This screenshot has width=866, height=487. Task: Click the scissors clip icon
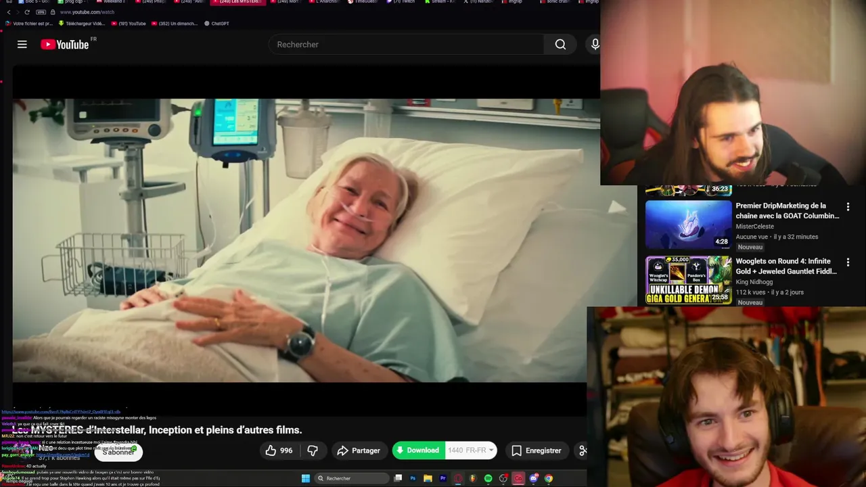(x=582, y=450)
